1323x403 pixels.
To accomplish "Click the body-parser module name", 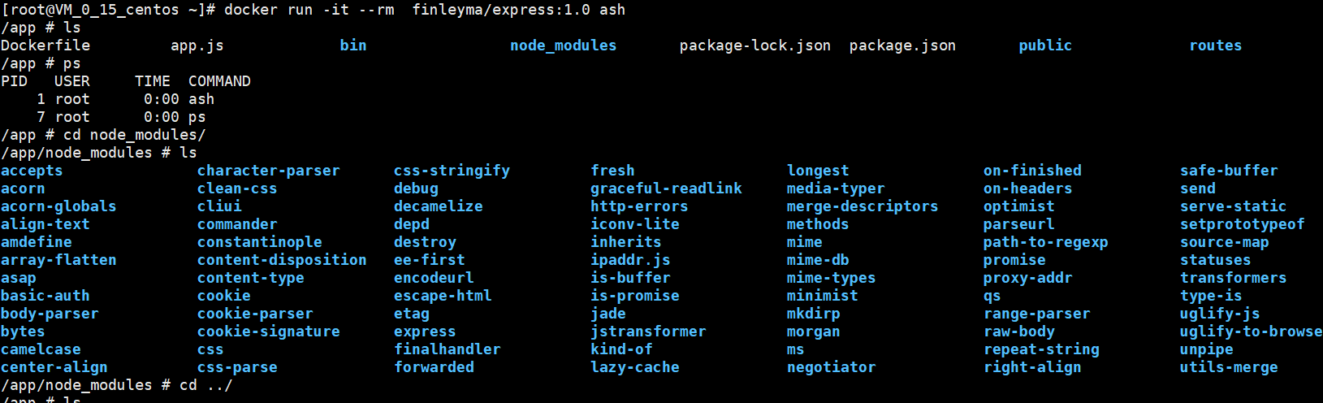I will point(50,314).
